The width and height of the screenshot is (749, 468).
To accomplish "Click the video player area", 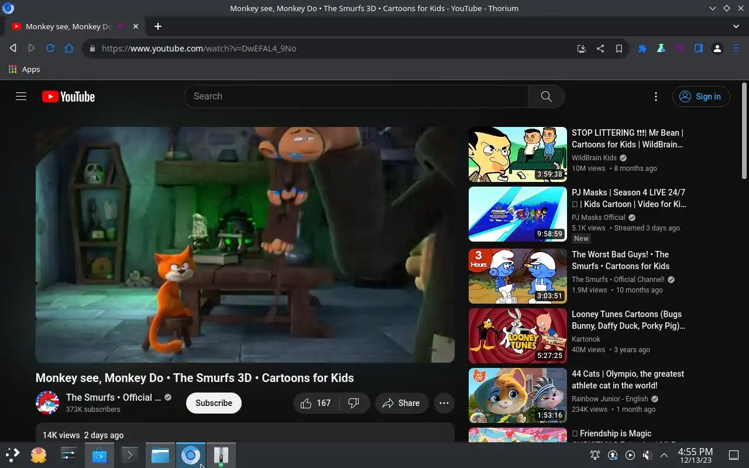I will pyautogui.click(x=245, y=245).
